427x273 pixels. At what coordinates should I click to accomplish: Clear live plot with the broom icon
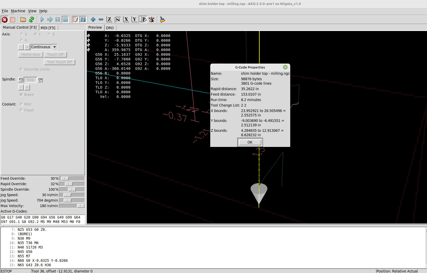(x=162, y=20)
